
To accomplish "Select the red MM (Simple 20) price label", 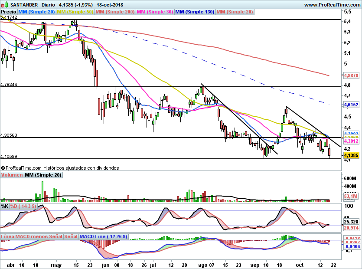I will tap(235, 12).
